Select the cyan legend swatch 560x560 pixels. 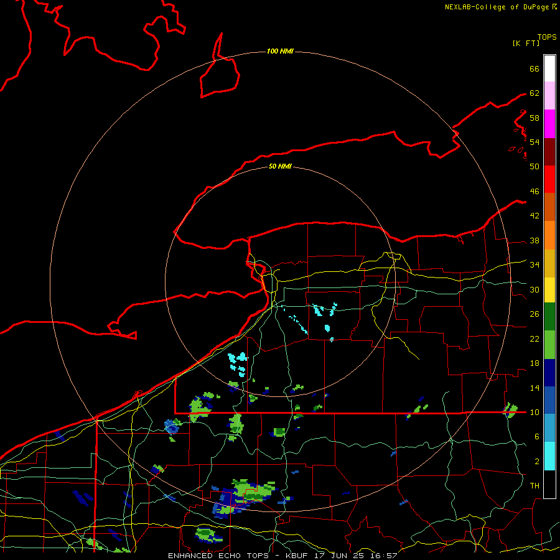click(549, 456)
